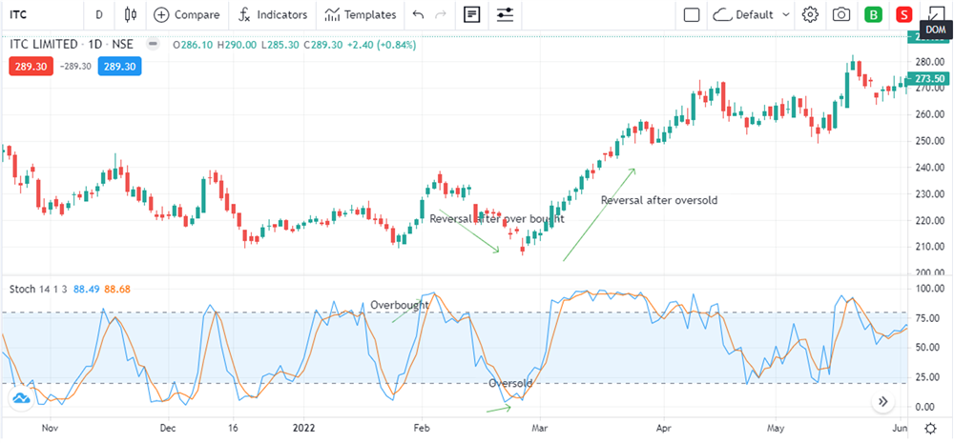Click the green B buy button
Screen dimensions: 954x443
pos(874,14)
